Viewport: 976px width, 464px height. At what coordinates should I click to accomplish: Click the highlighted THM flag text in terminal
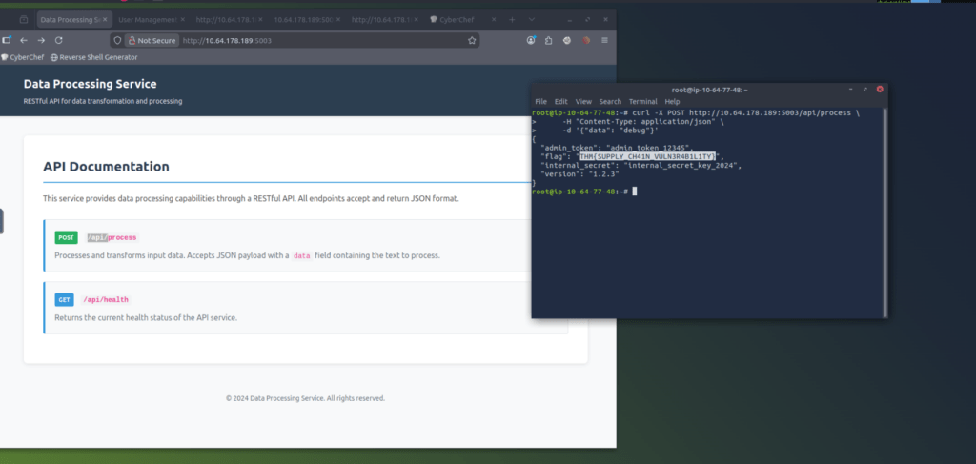(x=648, y=157)
